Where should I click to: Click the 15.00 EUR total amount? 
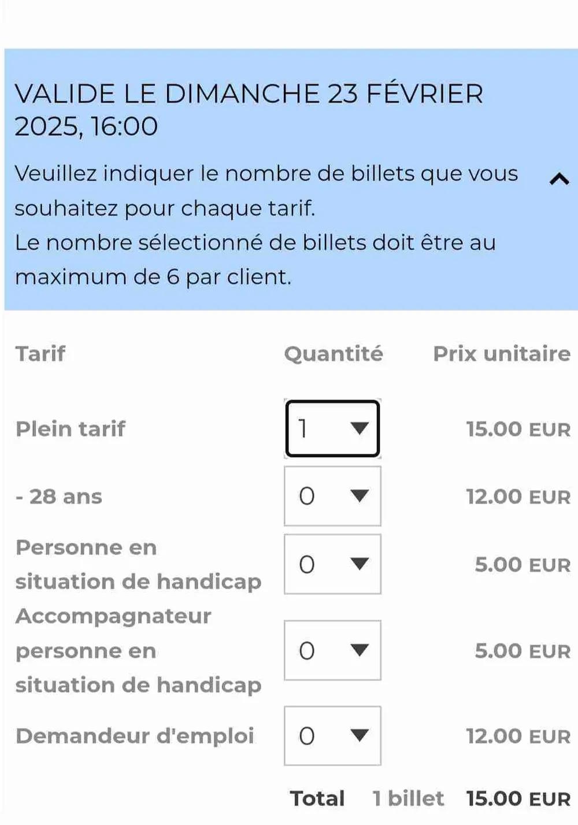point(518,798)
